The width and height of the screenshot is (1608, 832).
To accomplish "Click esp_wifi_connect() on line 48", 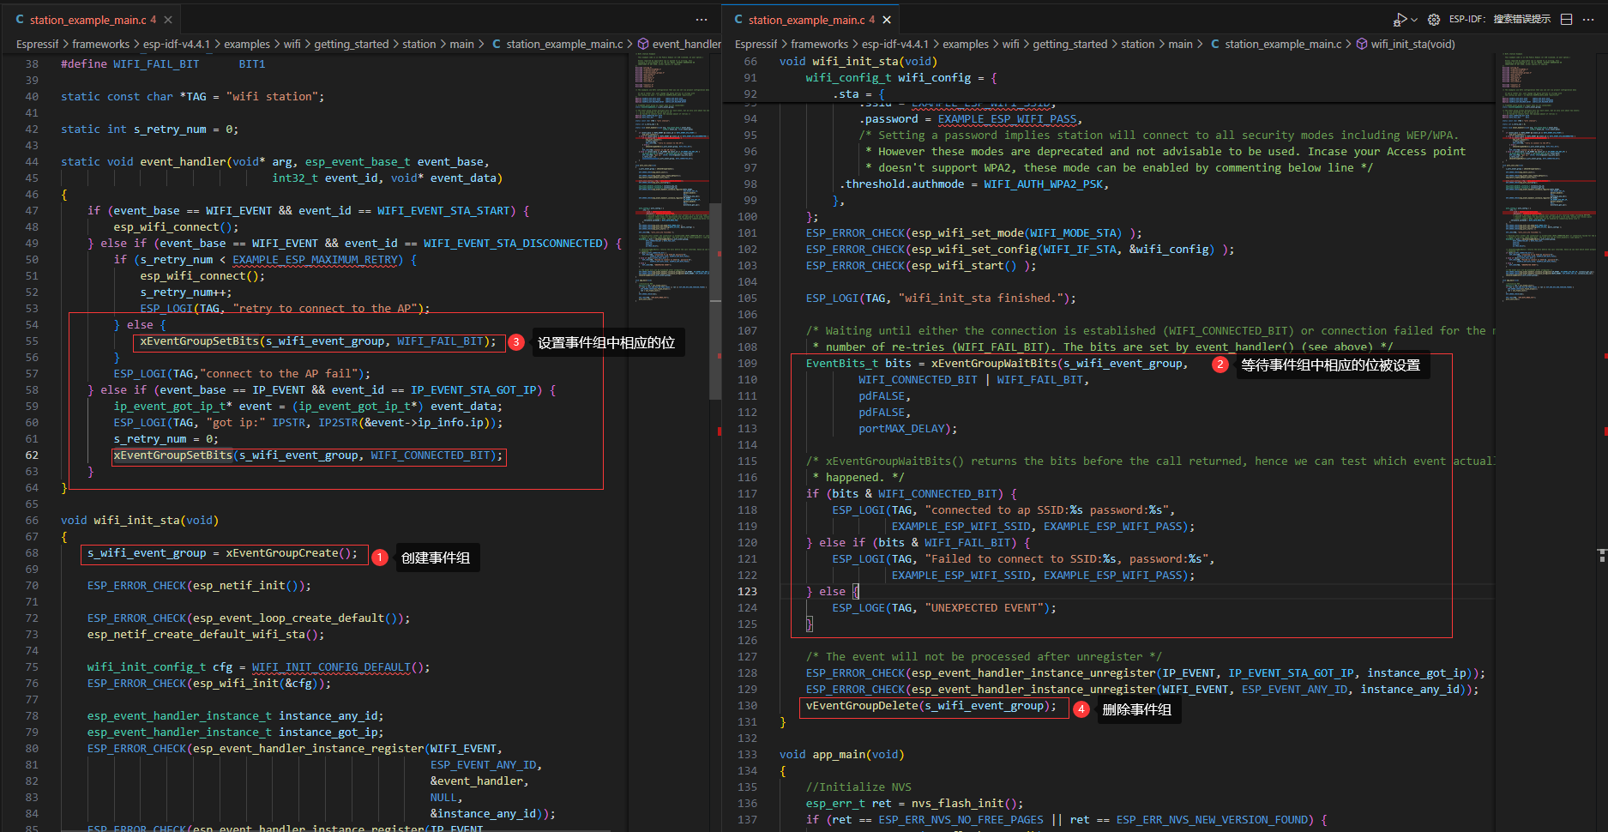I will click(172, 227).
